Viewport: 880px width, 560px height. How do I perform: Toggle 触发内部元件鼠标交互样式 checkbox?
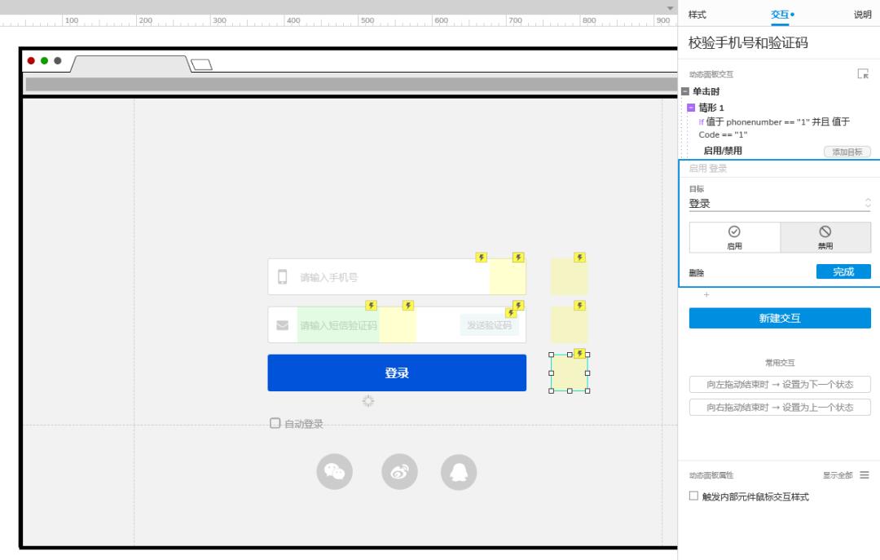[693, 496]
